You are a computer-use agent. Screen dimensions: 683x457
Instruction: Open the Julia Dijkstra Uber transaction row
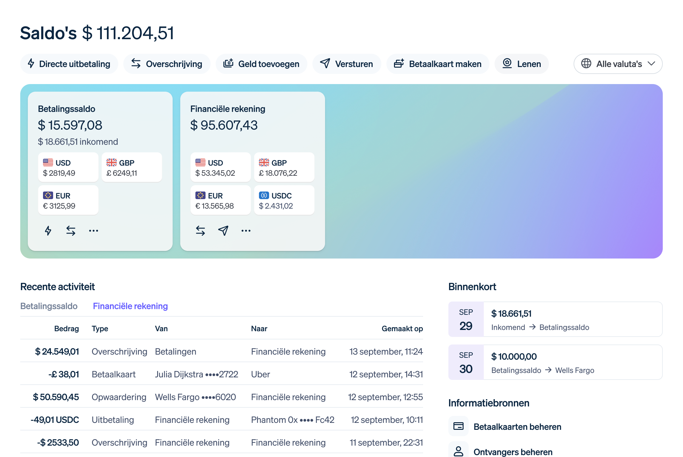point(221,374)
